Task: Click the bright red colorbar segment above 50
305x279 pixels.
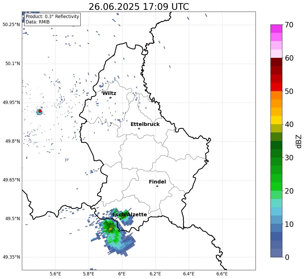Action: [x=276, y=87]
